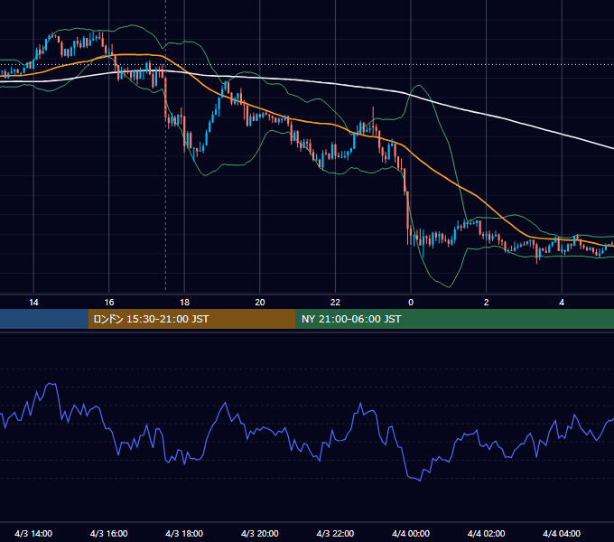614x542 pixels.
Task: Click the blue session bar before ロンドン
Action: click(x=44, y=319)
